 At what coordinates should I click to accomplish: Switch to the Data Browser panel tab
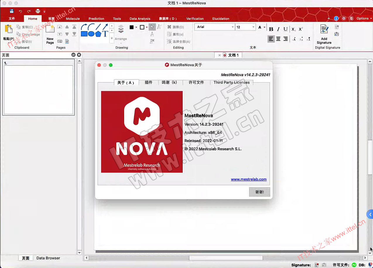pos(48,258)
